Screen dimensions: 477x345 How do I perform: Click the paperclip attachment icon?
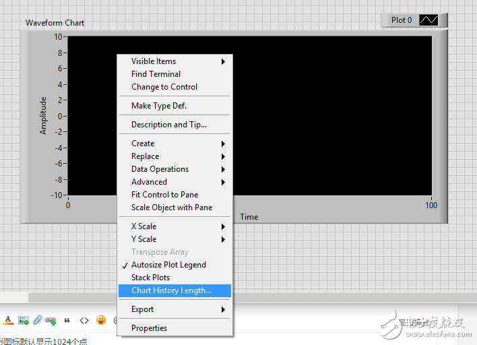[37, 320]
